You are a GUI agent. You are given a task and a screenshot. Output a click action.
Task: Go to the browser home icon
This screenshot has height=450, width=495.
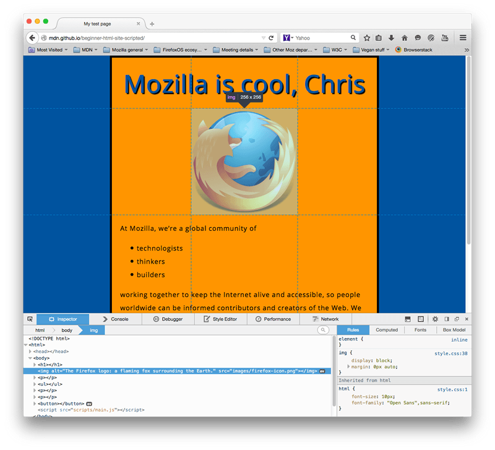tap(405, 38)
